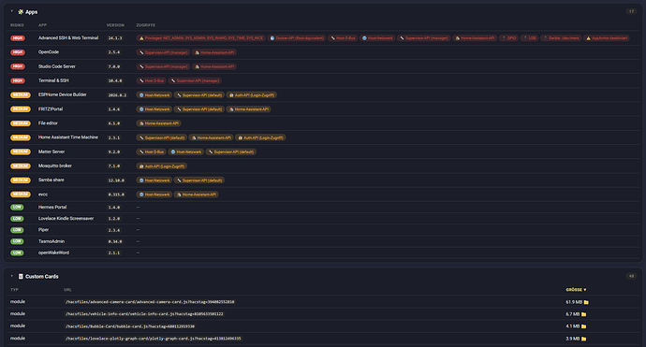Click HIGH badge for Advanced SSH & Web Terminal
Viewport: 646px width, 347px height.
coord(18,37)
